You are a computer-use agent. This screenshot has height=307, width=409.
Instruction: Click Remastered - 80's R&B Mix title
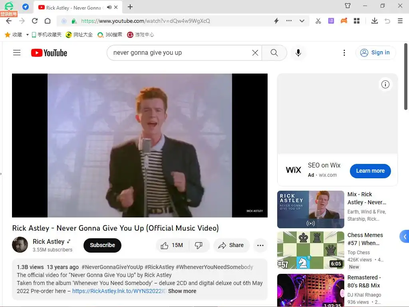tap(364, 281)
